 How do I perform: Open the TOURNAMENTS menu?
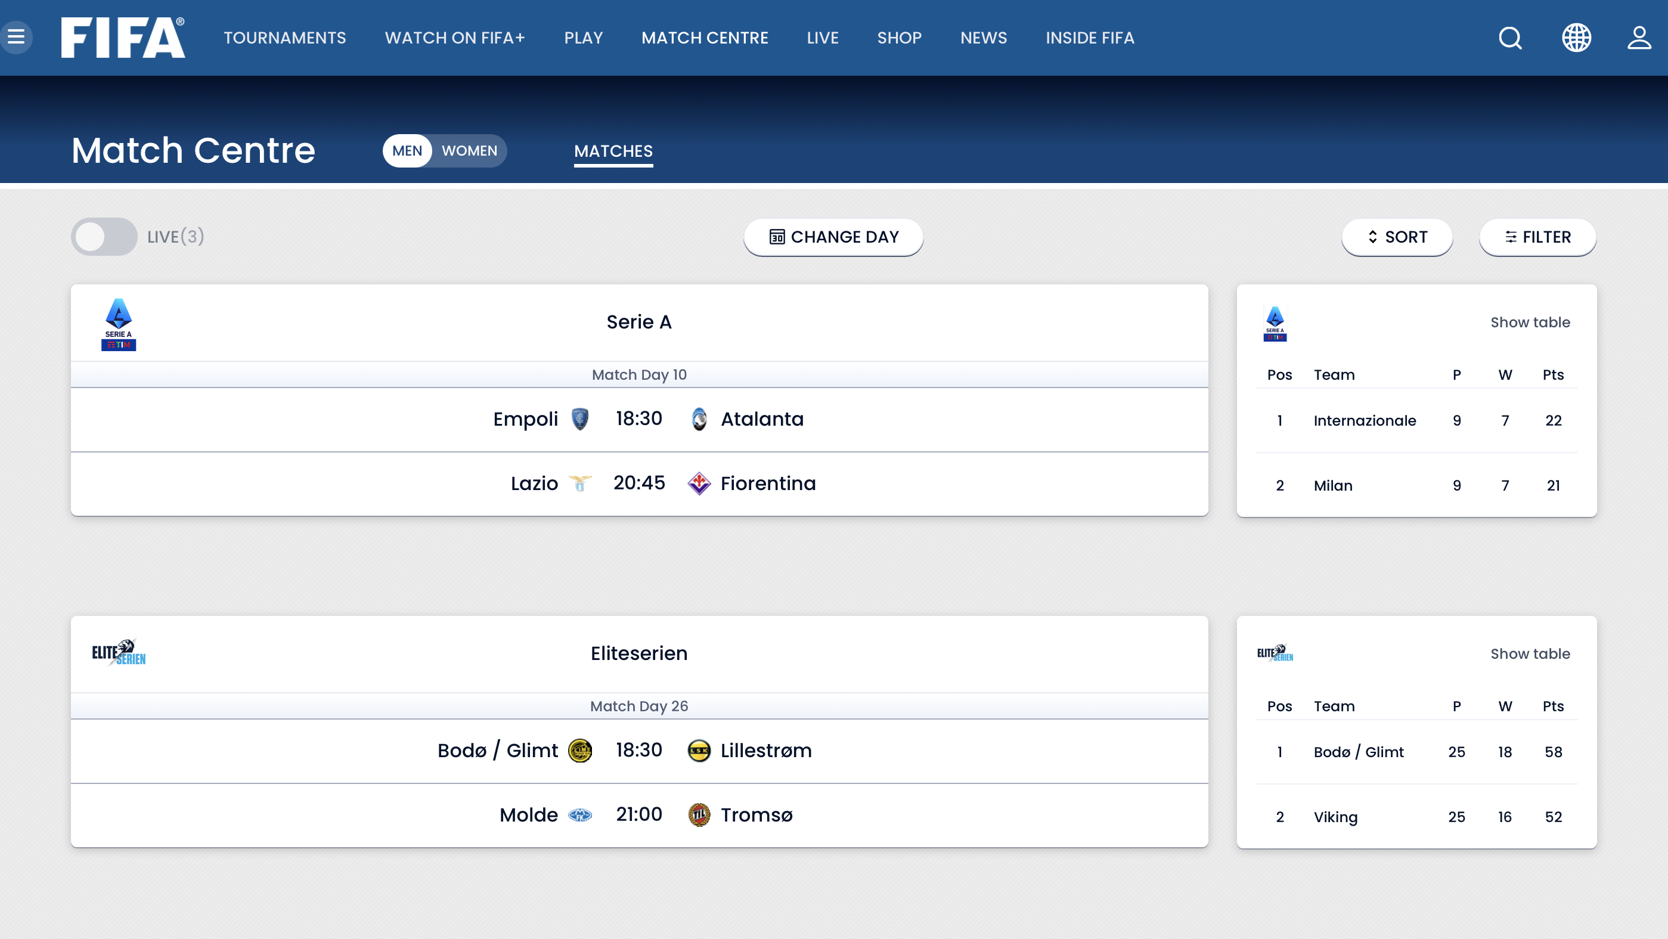(285, 38)
